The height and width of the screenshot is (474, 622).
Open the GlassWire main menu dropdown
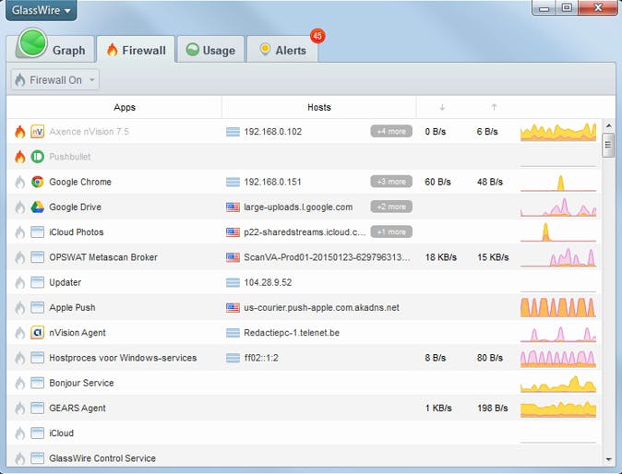[x=42, y=10]
